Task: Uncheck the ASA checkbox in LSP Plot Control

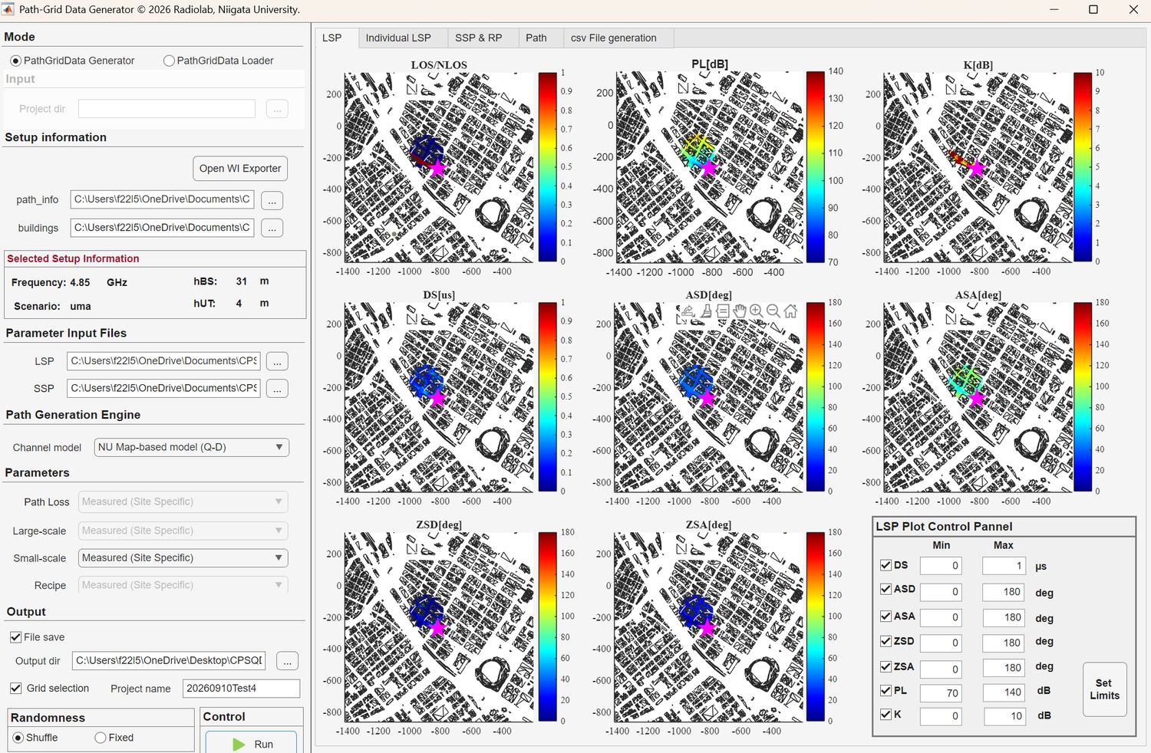Action: point(886,617)
